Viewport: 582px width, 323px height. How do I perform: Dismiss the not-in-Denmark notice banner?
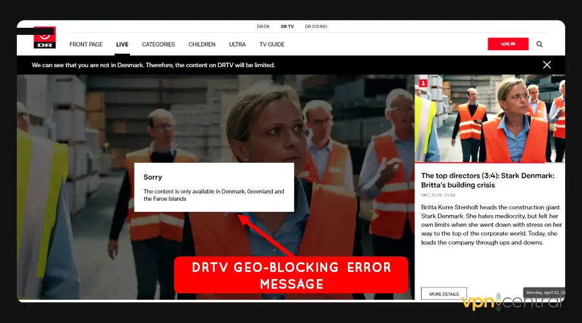click(546, 65)
